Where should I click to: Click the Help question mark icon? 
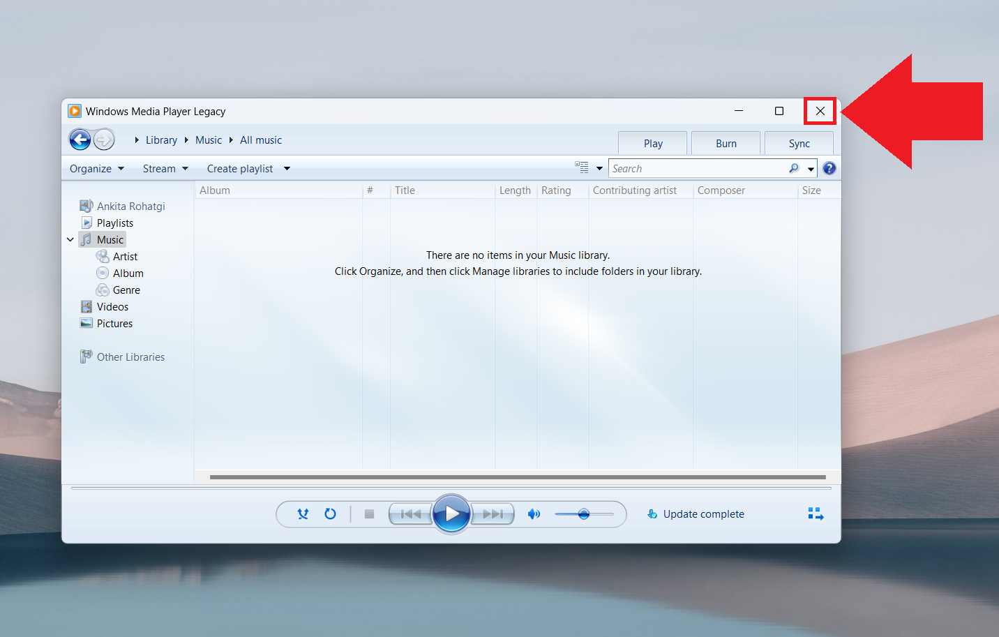coord(829,167)
